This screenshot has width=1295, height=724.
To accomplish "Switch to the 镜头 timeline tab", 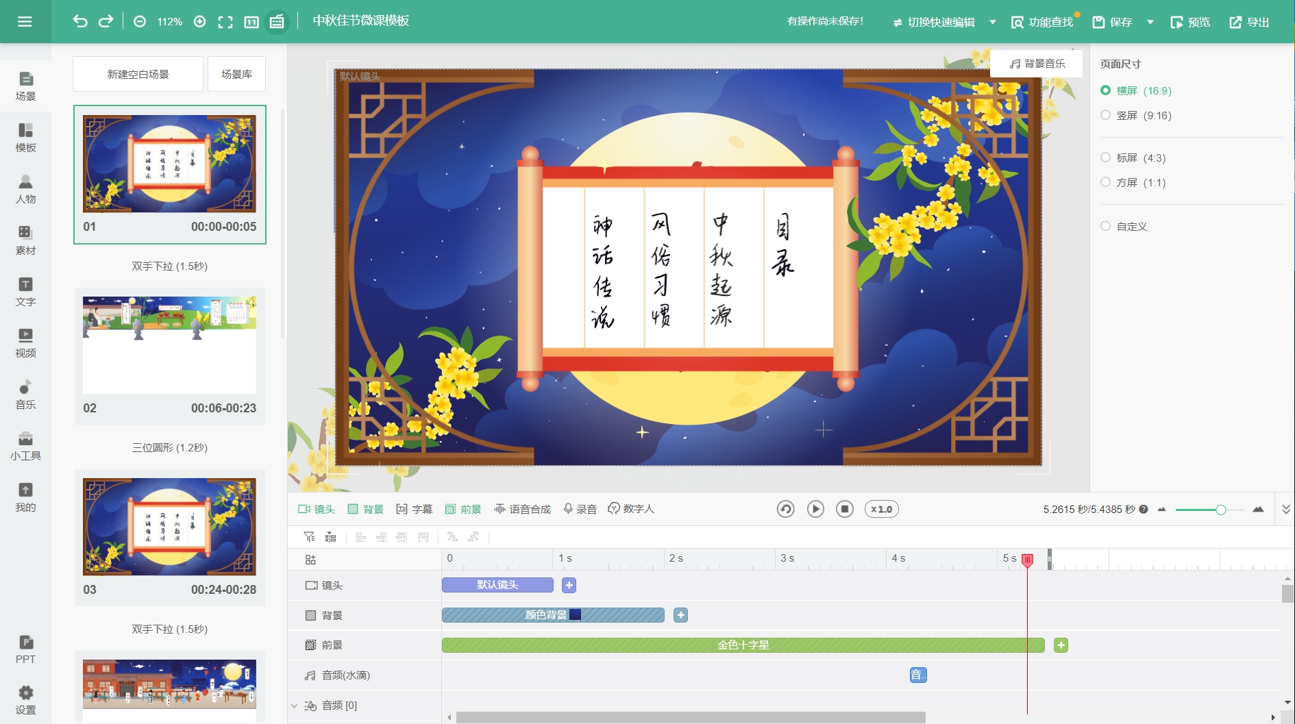I will tap(317, 509).
